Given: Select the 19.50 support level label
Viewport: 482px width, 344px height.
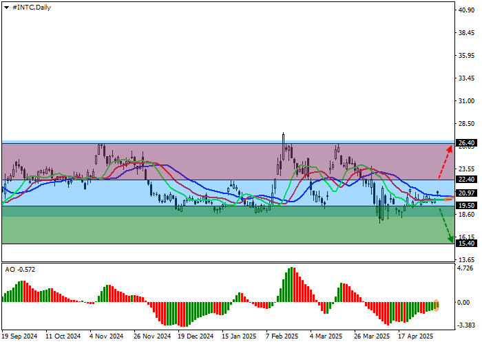Looking at the screenshot, I should (466, 205).
